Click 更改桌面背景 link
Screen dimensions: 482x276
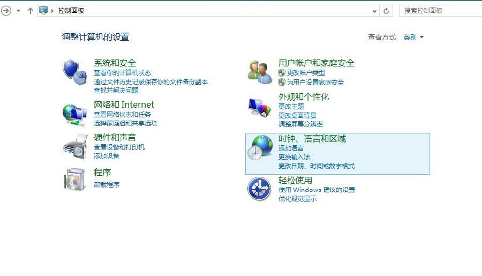(x=297, y=115)
